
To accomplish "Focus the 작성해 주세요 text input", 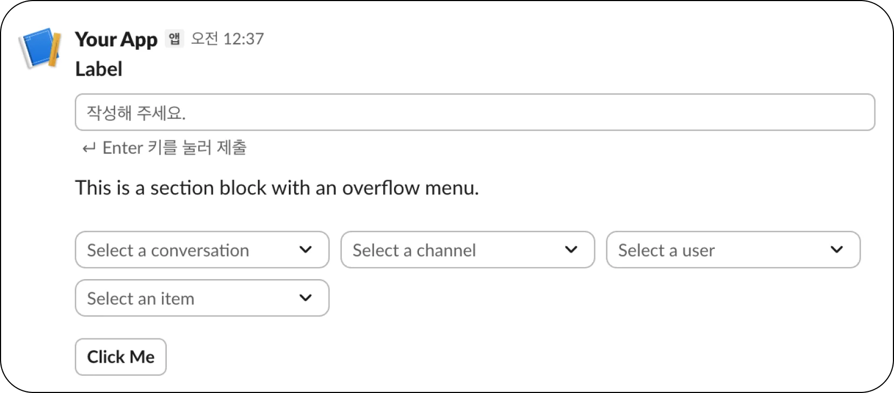I will 474,112.
